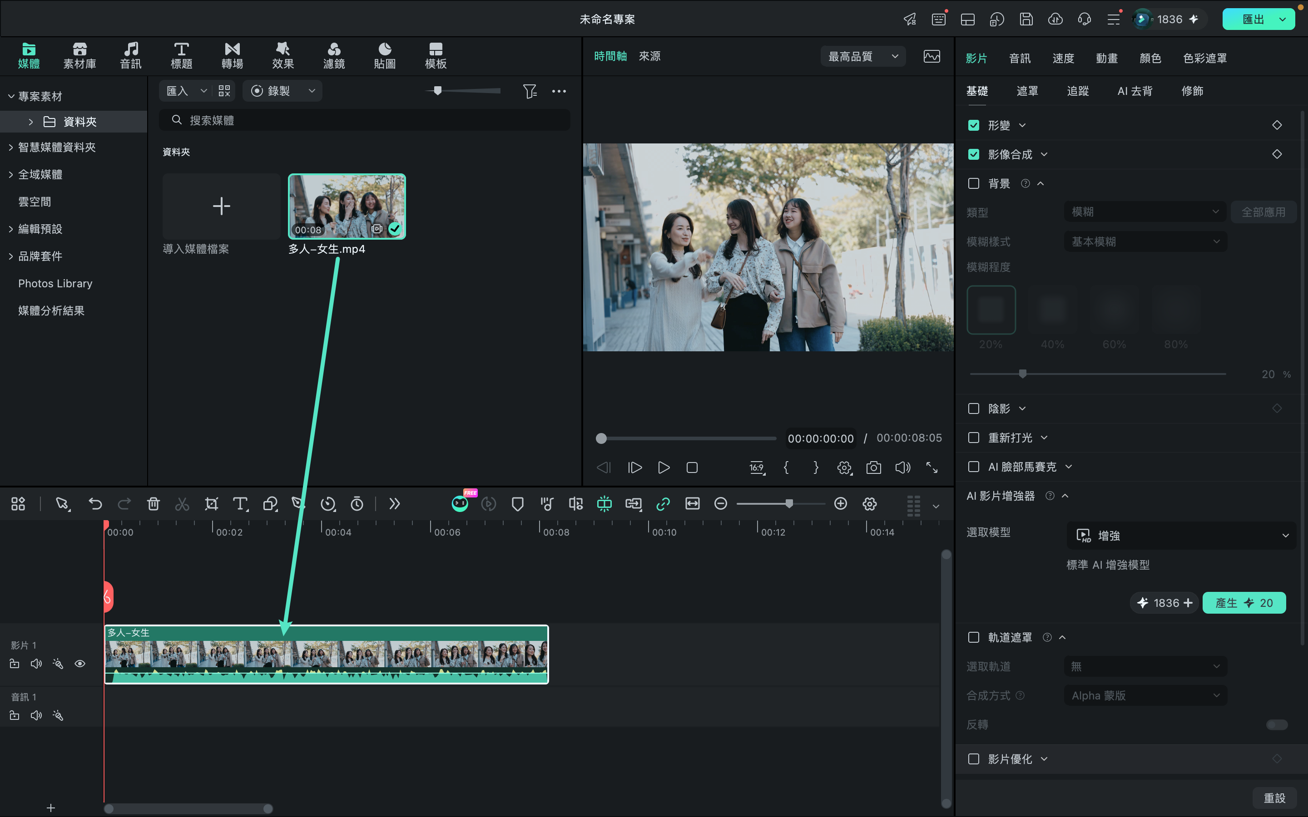The width and height of the screenshot is (1308, 817).
Task: Take a snapshot with the camera icon
Action: click(873, 468)
